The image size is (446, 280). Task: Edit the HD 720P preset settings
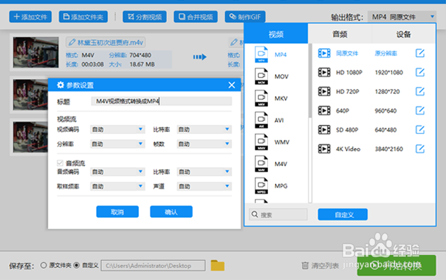(x=420, y=91)
